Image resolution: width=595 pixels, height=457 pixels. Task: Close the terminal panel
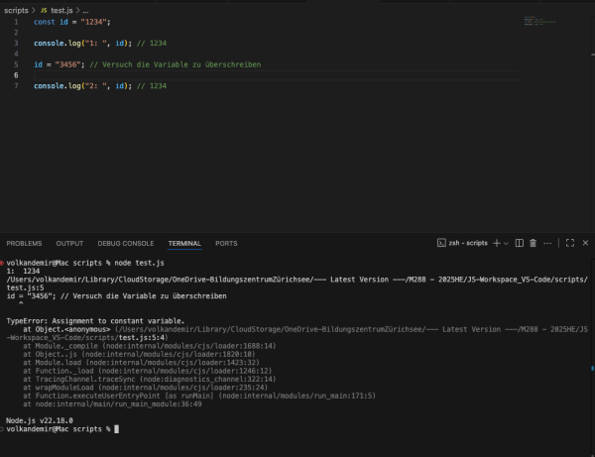[585, 243]
